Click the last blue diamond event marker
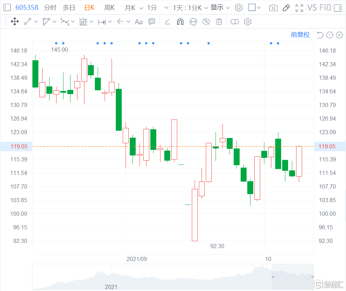This screenshot has width=346, height=291. coord(278,43)
